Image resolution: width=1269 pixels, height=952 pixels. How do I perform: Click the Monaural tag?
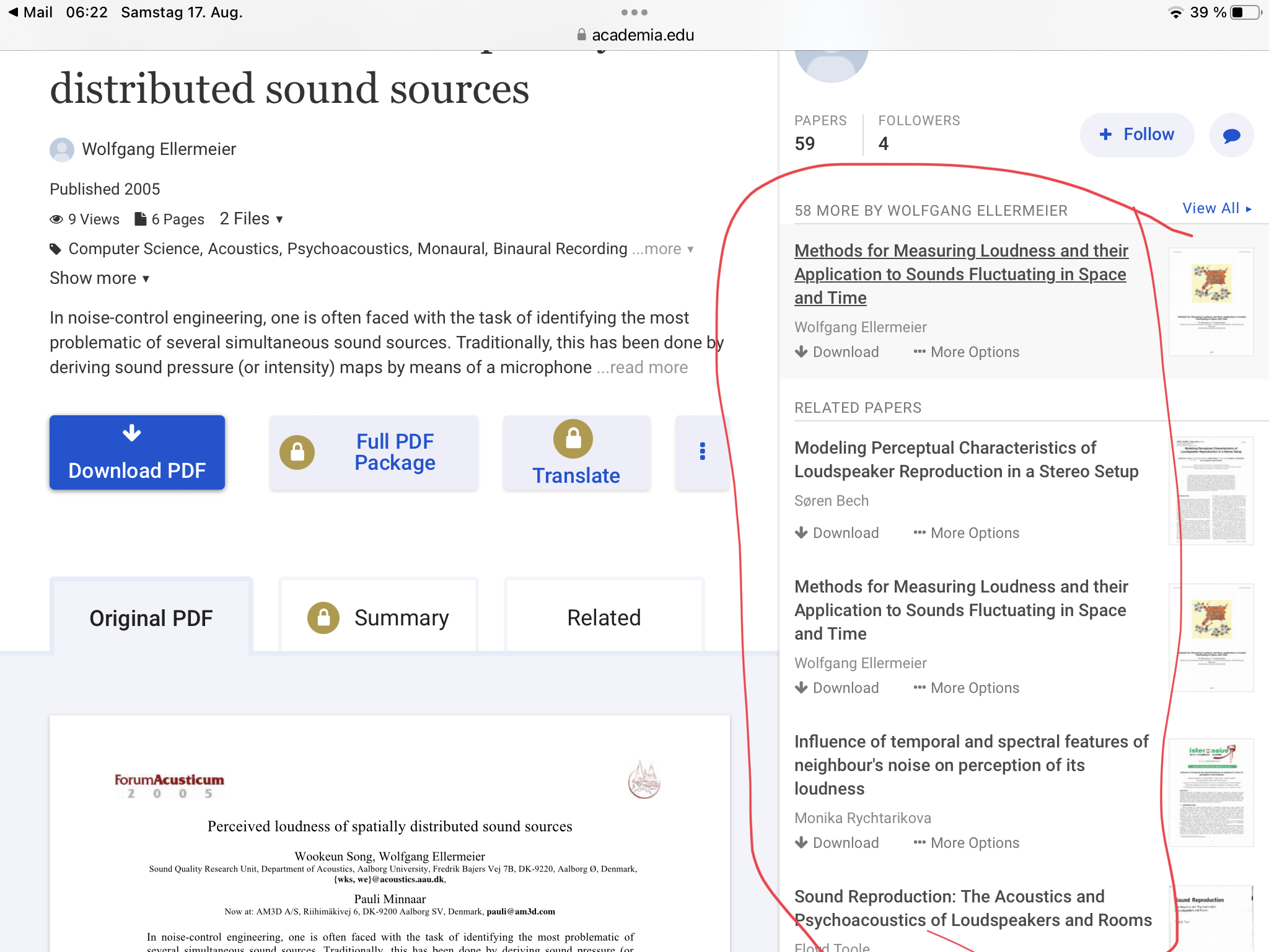pos(452,249)
